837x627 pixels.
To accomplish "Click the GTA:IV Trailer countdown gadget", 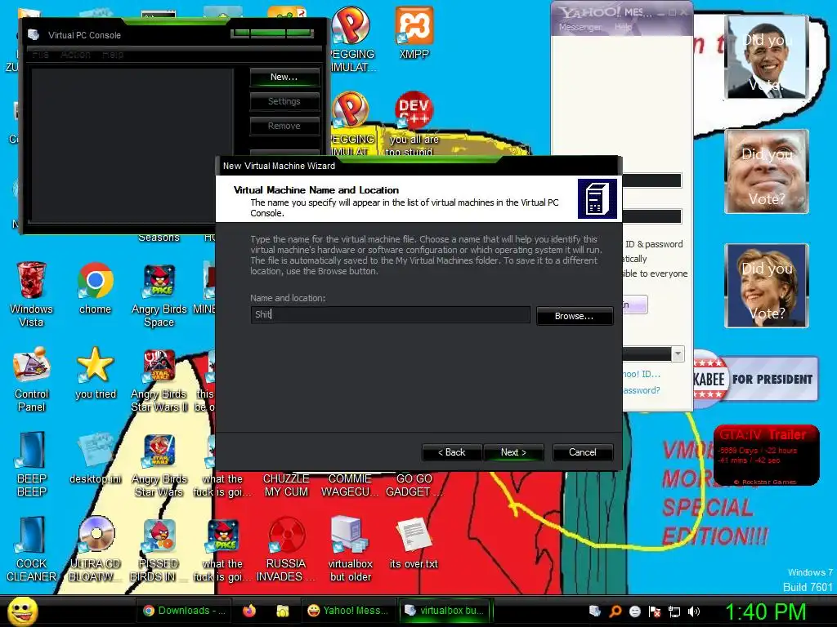I will pyautogui.click(x=767, y=456).
